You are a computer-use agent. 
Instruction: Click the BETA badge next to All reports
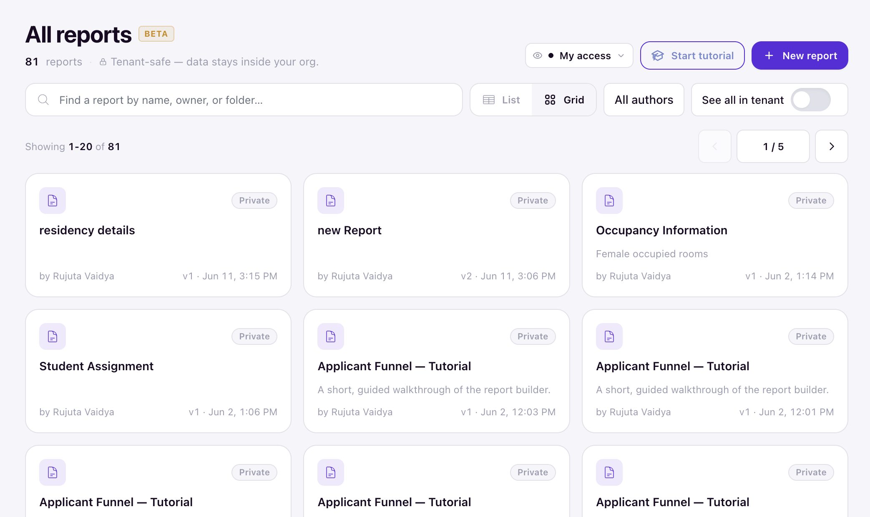pyautogui.click(x=156, y=34)
